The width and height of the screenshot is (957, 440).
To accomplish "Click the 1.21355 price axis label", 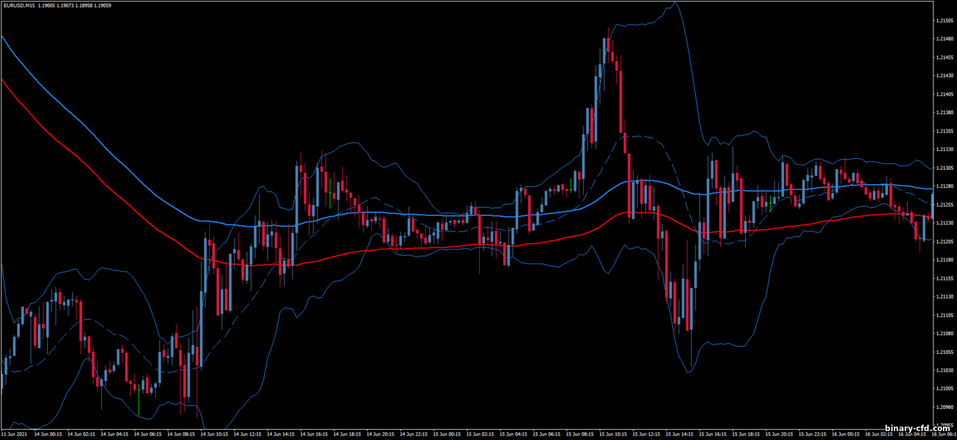I will point(944,131).
